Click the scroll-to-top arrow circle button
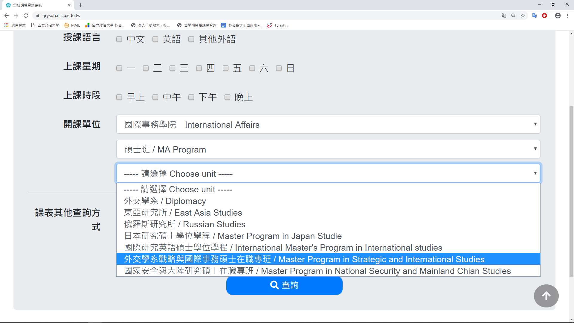The image size is (574, 323). pos(546,296)
